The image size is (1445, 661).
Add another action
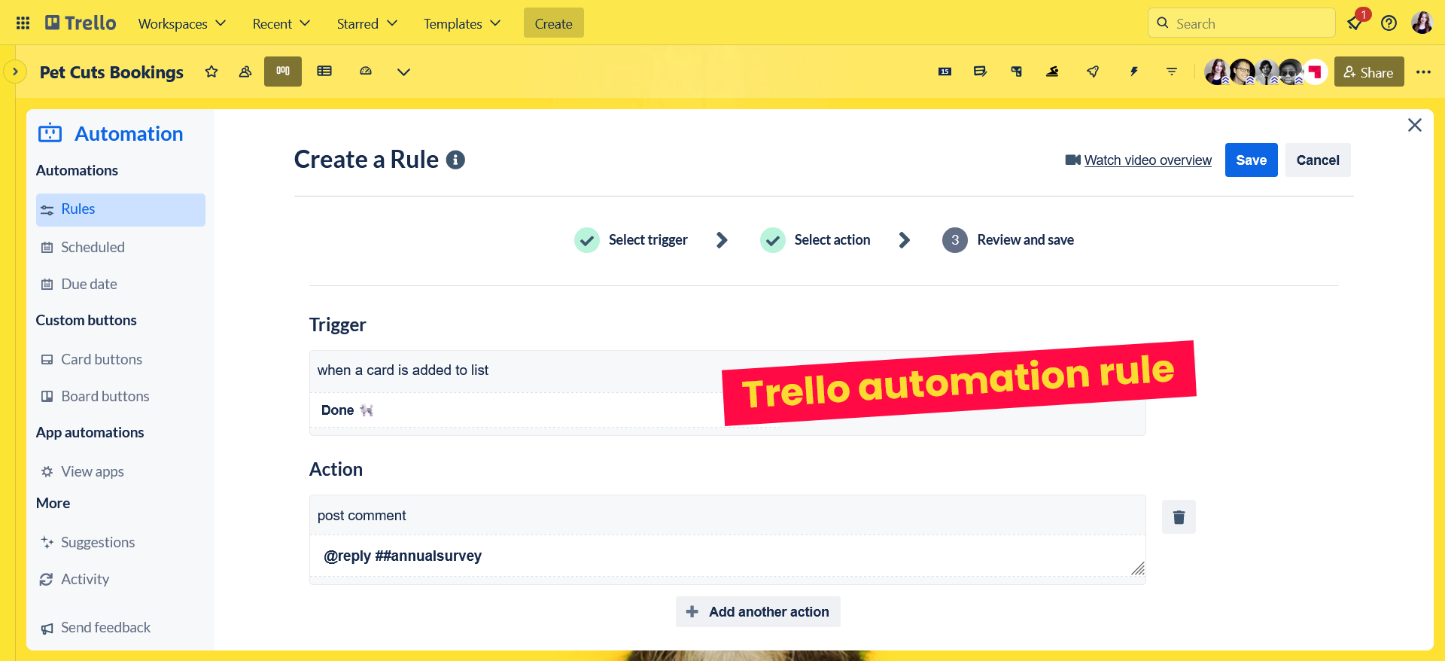[x=758, y=612]
